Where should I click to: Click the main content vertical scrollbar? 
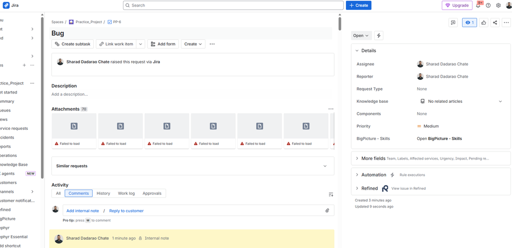point(340,24)
